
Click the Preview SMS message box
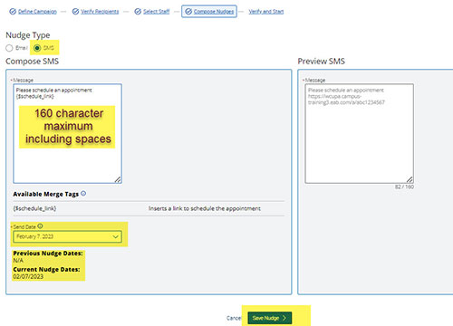pyautogui.click(x=359, y=133)
